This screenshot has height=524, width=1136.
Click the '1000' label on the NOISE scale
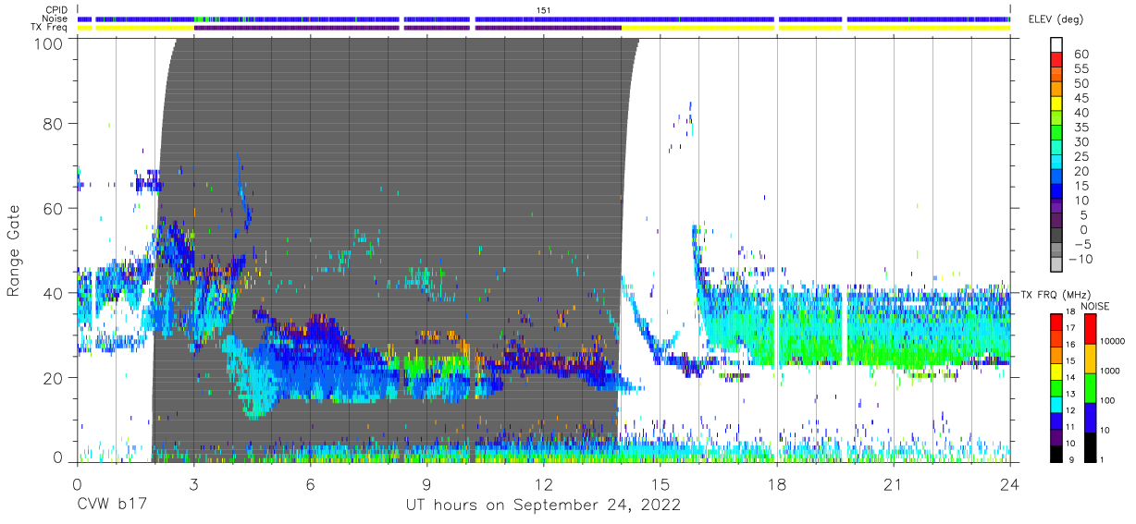[1109, 371]
